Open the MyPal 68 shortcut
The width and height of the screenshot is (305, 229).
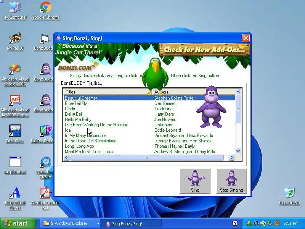(15, 41)
